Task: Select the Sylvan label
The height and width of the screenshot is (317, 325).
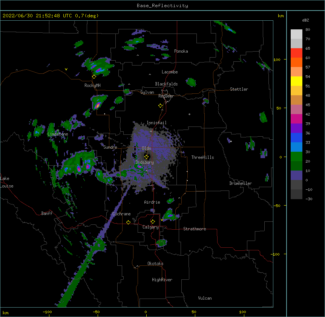Action: tap(147, 92)
